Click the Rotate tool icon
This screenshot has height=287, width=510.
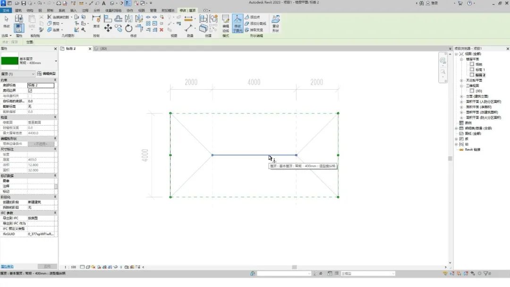click(128, 28)
